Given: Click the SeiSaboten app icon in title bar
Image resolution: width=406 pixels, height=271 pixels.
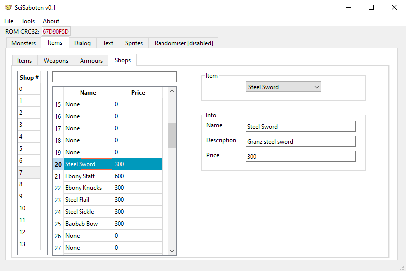Looking at the screenshot, I should (x=8, y=8).
